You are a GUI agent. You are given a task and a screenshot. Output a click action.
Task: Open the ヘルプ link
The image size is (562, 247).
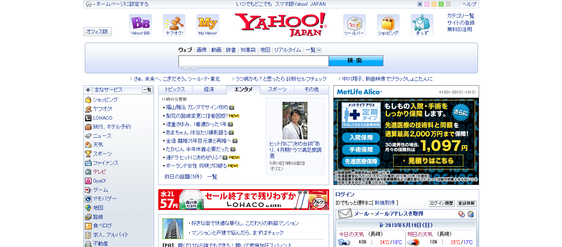pyautogui.click(x=469, y=4)
